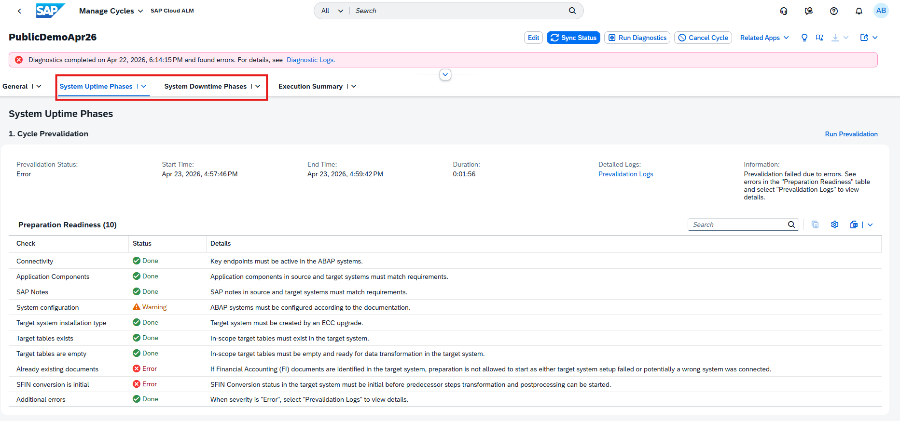Screen dimensions: 900x421
Task: Open the AB user profile avatar
Action: pos(881,11)
